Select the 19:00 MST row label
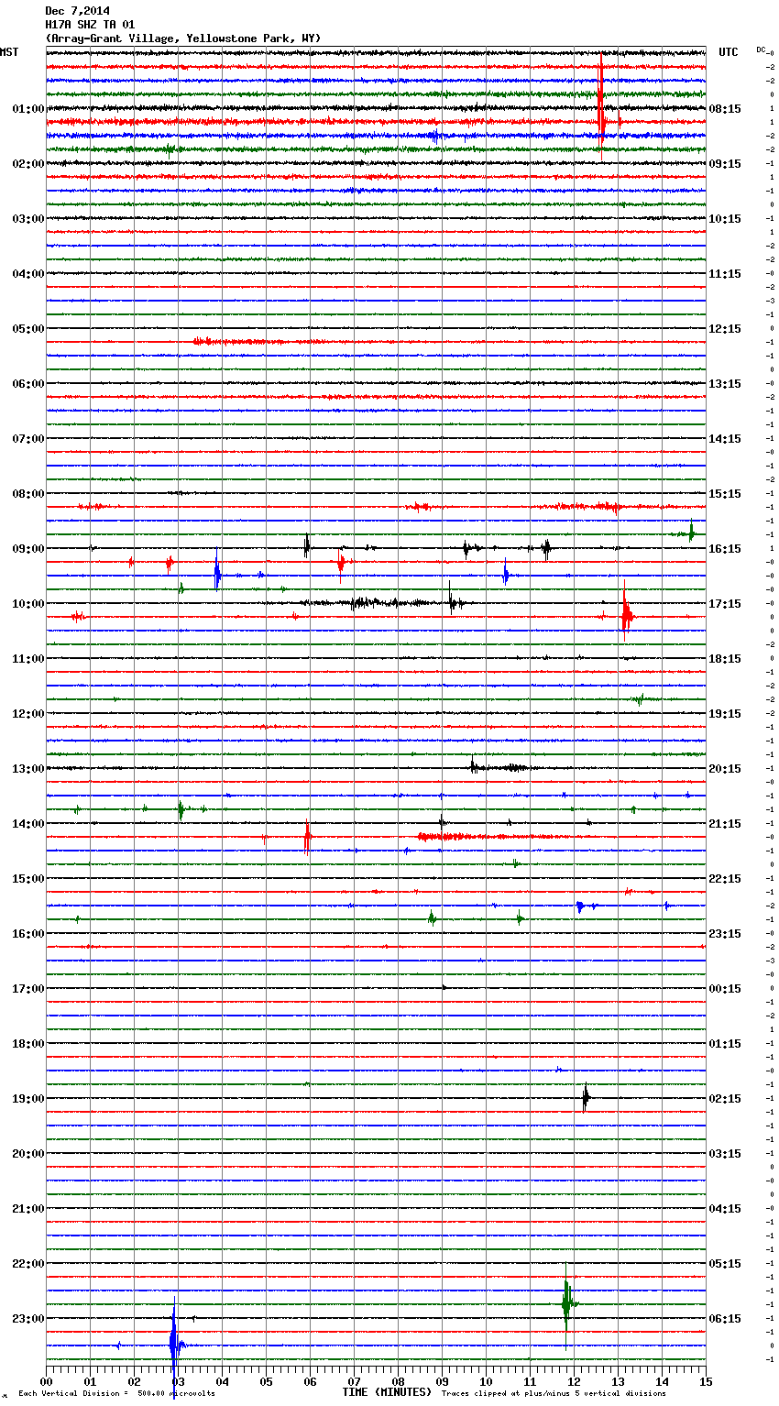This screenshot has width=779, height=1406. (28, 1099)
